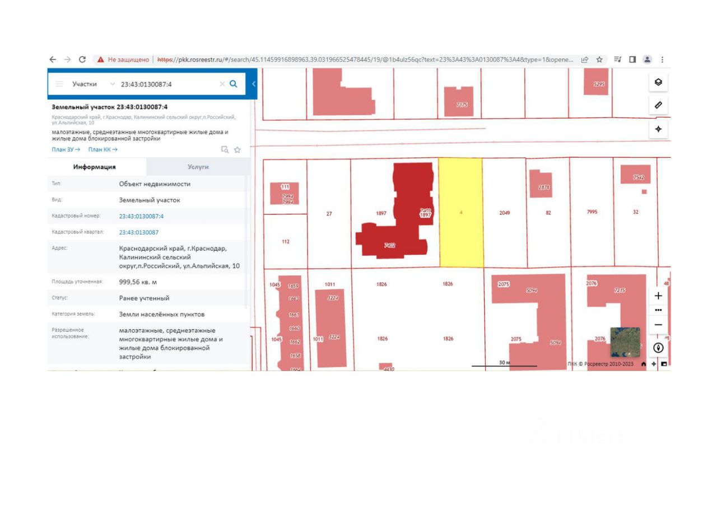Click the 'Ранее учтенный' status value

(x=144, y=298)
